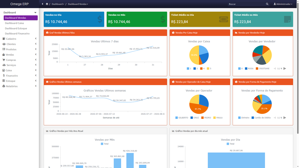Screen dimensions: 299x168
Task: Click note icon on Ticket Médio no Mês card
Action: (288, 20)
